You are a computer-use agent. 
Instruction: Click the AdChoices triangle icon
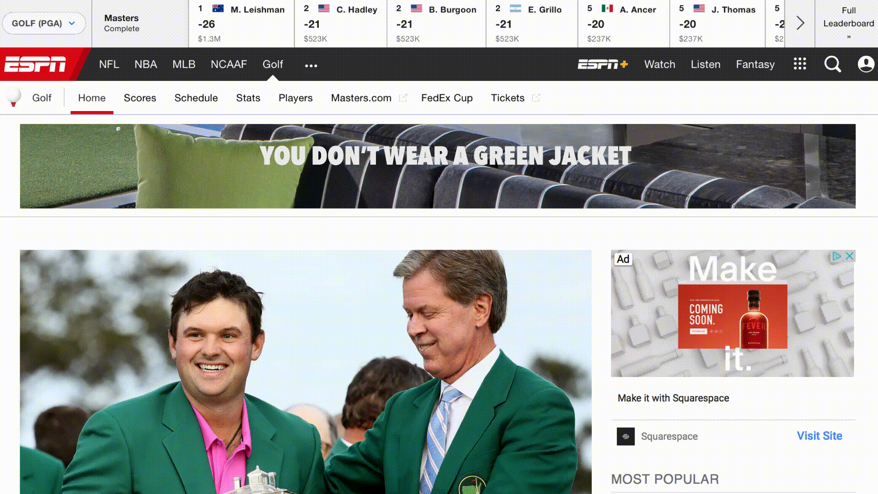point(836,256)
